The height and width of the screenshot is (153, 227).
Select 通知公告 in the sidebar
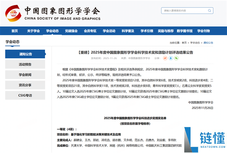pyautogui.click(x=25, y=54)
